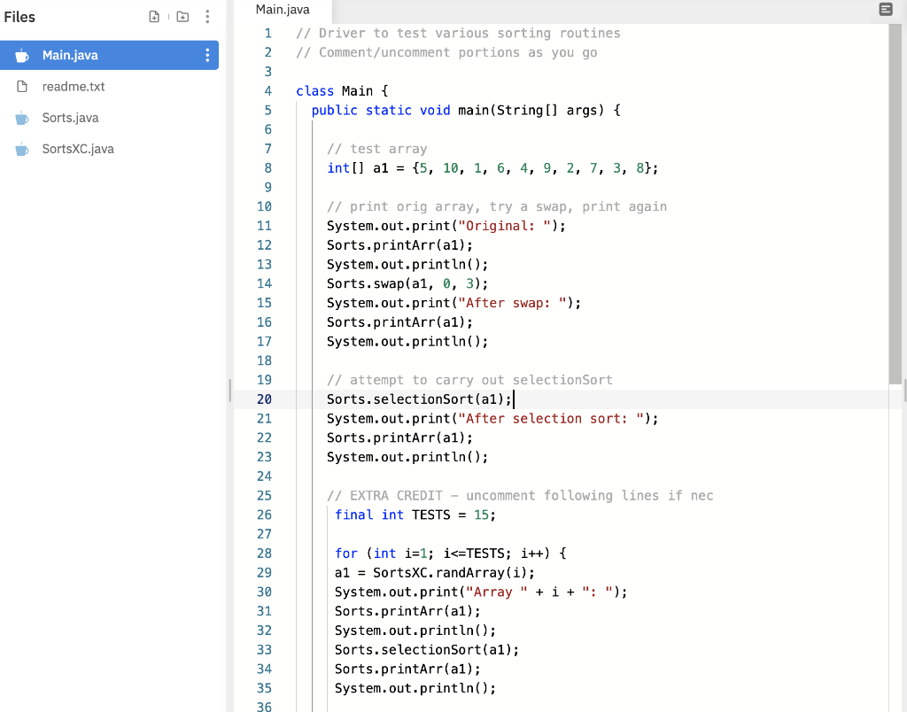Click the SortsXC.randArray(i) line

coord(435,573)
